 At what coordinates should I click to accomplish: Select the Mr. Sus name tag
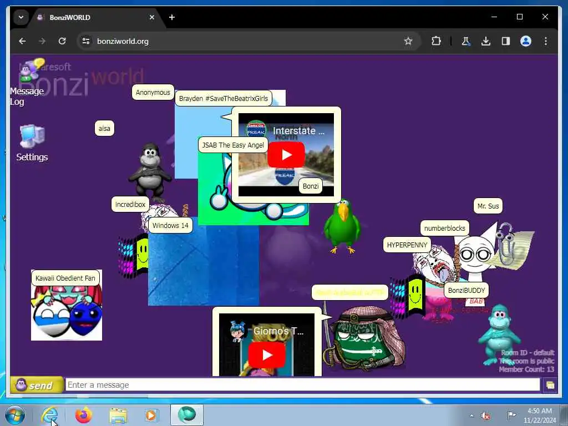point(488,206)
